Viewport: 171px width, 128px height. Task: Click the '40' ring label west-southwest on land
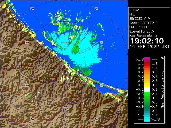(x=27, y=85)
